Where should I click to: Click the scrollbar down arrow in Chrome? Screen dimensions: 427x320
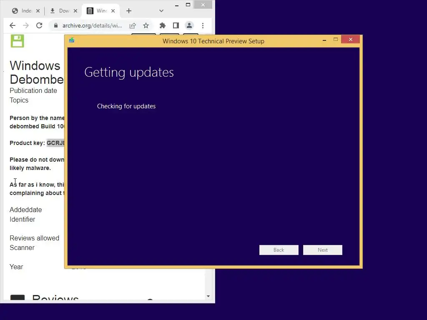coord(208,296)
